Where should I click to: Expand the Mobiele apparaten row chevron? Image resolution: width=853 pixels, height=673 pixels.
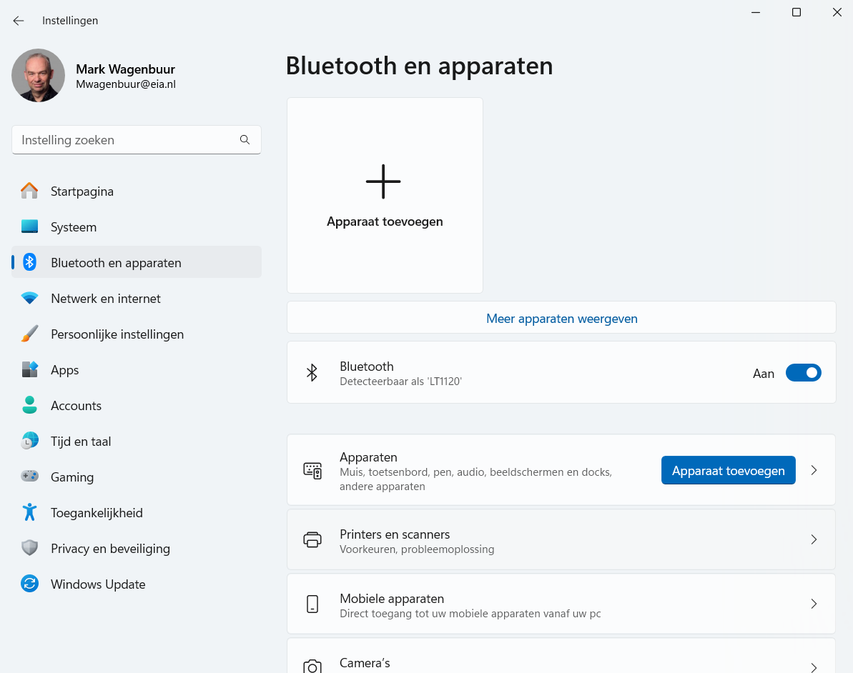[x=814, y=604]
